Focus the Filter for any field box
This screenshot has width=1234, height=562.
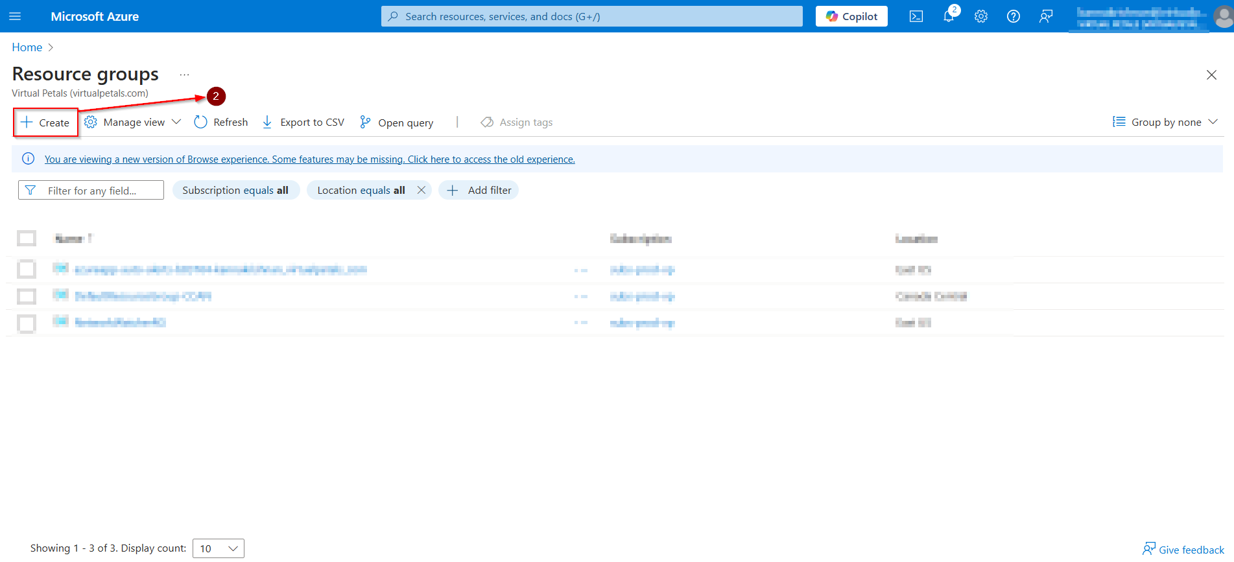click(91, 190)
